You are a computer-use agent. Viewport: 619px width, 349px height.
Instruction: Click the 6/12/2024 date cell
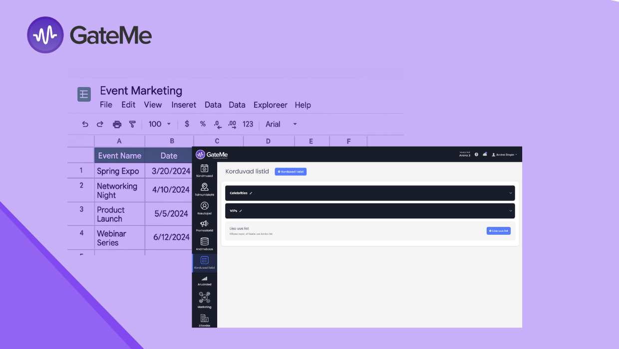(169, 238)
